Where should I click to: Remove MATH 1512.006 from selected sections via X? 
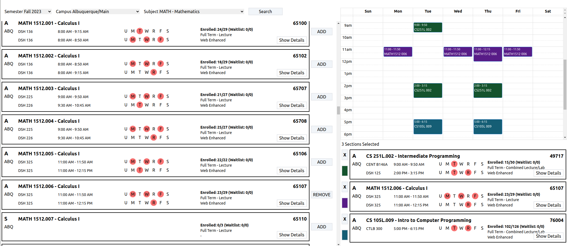(345, 187)
